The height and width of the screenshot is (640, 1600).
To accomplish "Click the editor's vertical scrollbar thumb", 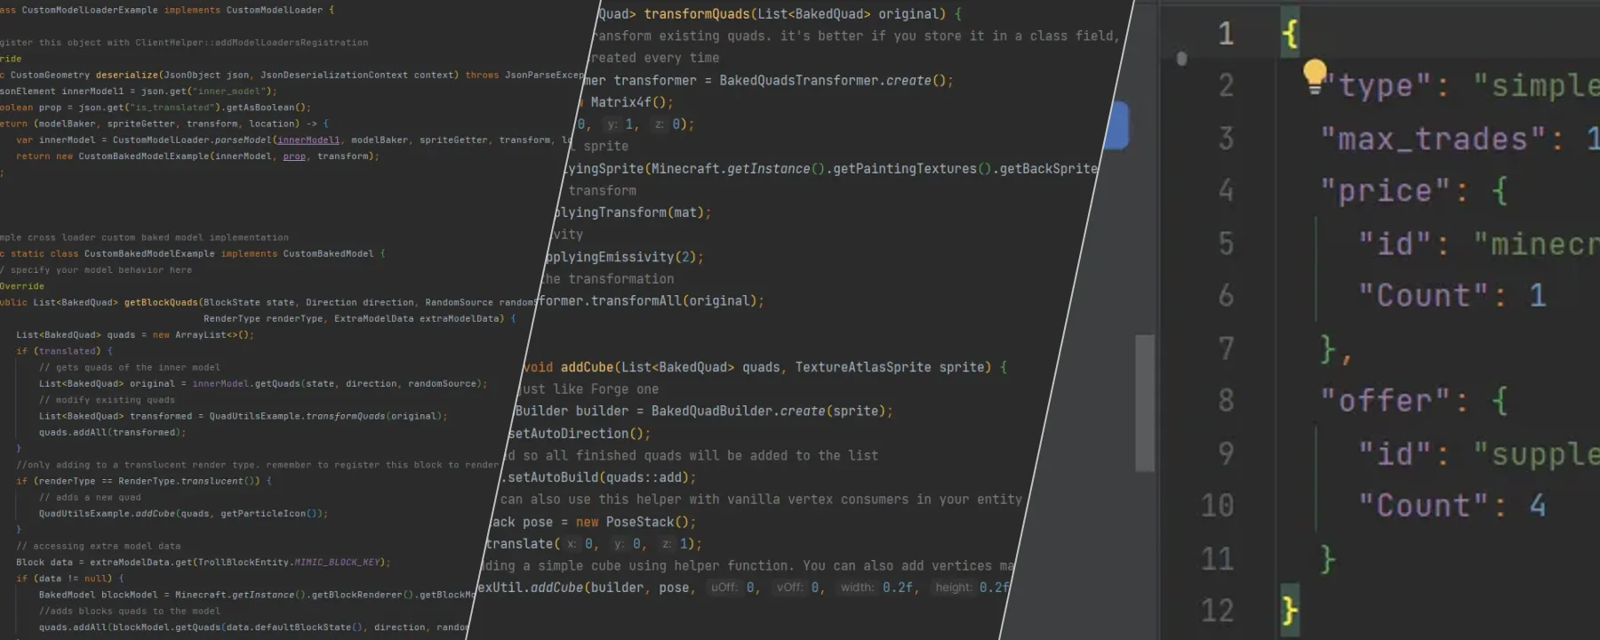I will 1145,403.
